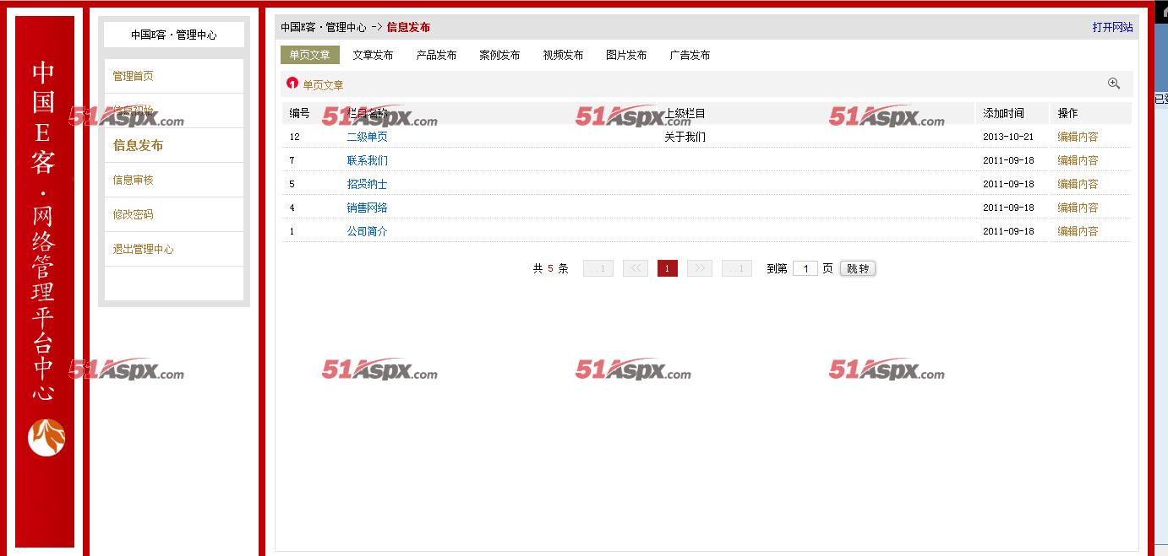1168x556 pixels.
Task: Click the page number input field
Action: coord(805,268)
